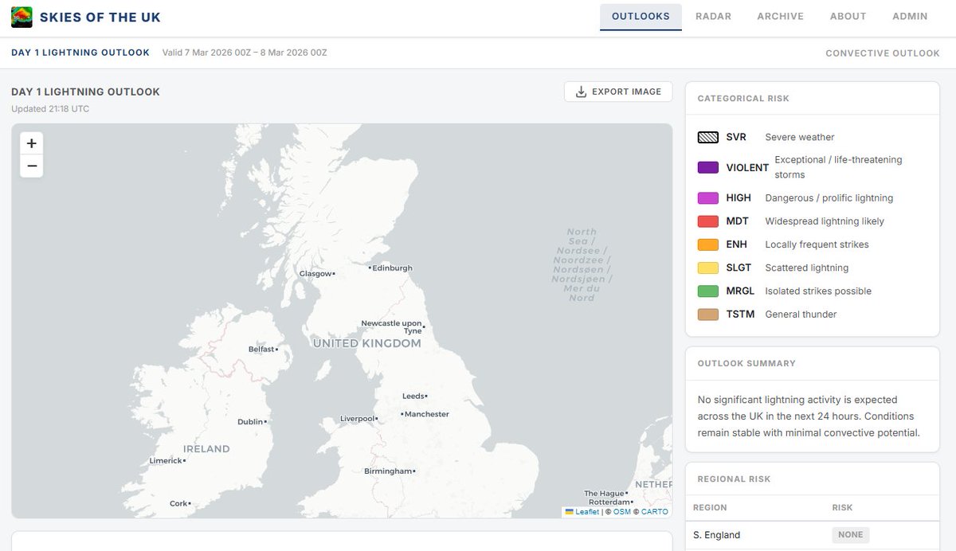Export the outlook image
The width and height of the screenshot is (956, 551).
click(x=618, y=92)
